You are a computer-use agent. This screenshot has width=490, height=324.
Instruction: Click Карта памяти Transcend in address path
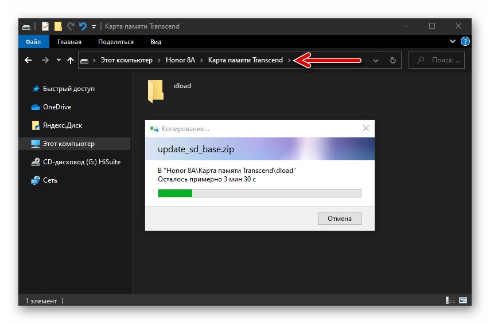(x=246, y=60)
